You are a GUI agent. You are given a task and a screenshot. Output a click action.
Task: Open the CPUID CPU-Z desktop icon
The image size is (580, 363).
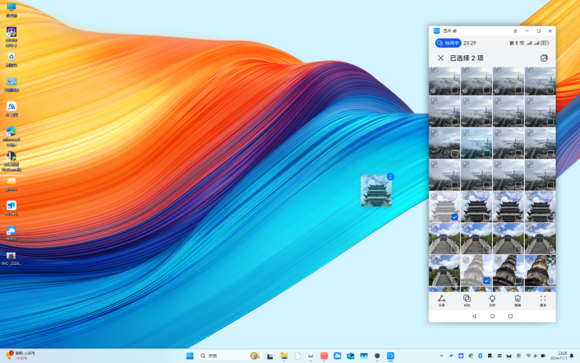[x=12, y=37]
